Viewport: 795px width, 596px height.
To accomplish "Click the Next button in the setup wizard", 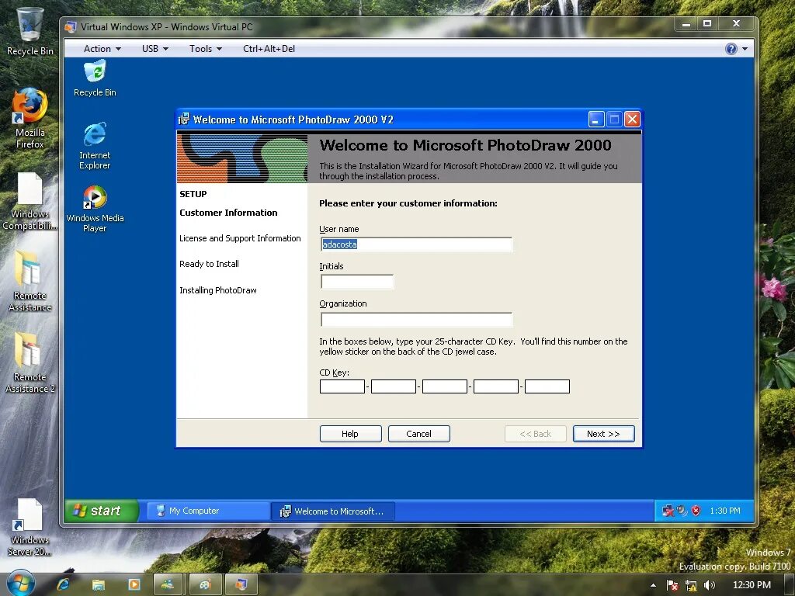I will pos(603,434).
